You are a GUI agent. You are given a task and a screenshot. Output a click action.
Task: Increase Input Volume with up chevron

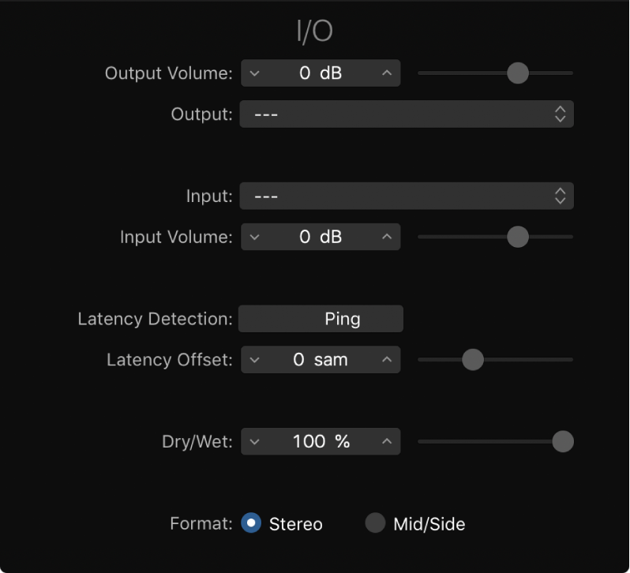386,237
